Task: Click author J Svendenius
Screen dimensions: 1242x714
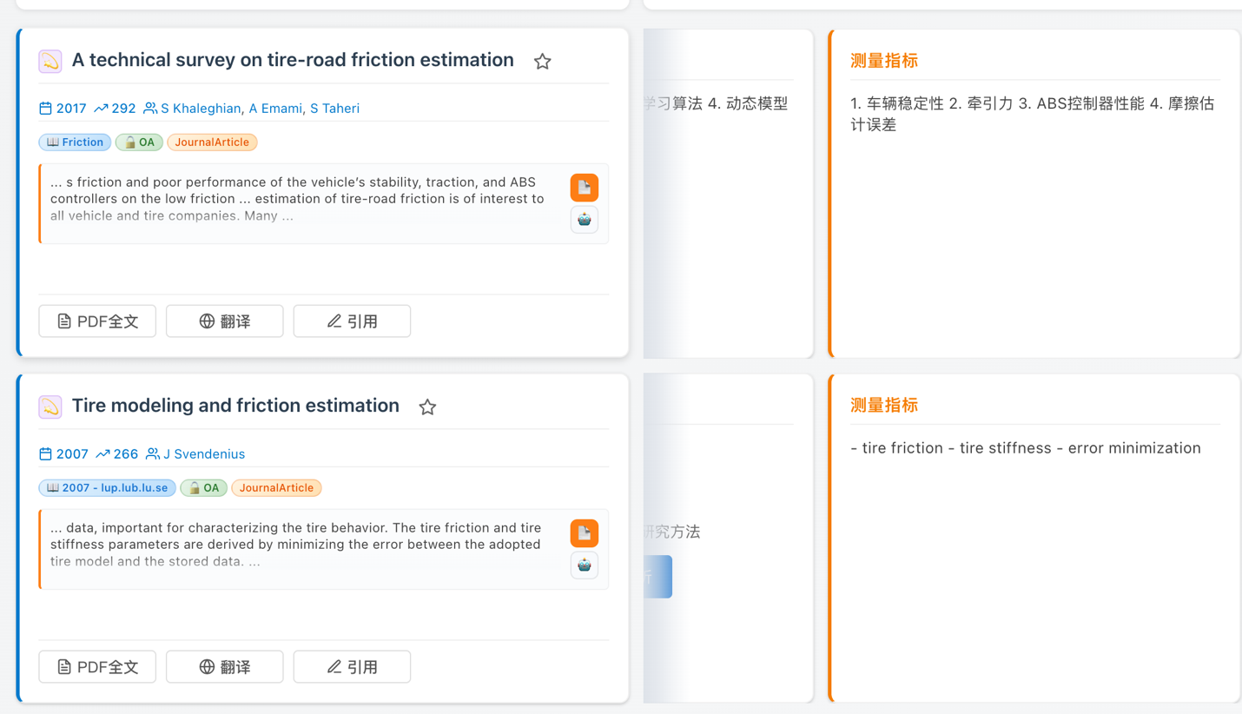Action: (204, 454)
